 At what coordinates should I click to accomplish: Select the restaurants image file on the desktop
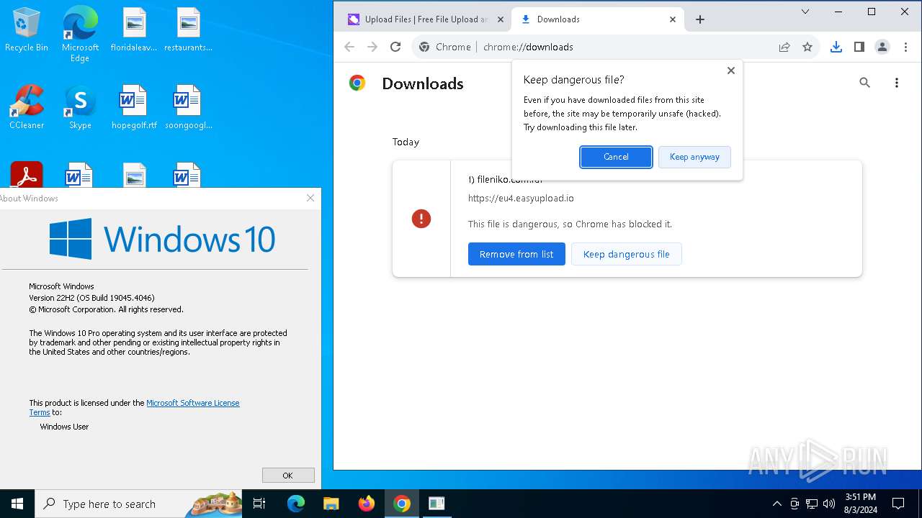pos(188,30)
